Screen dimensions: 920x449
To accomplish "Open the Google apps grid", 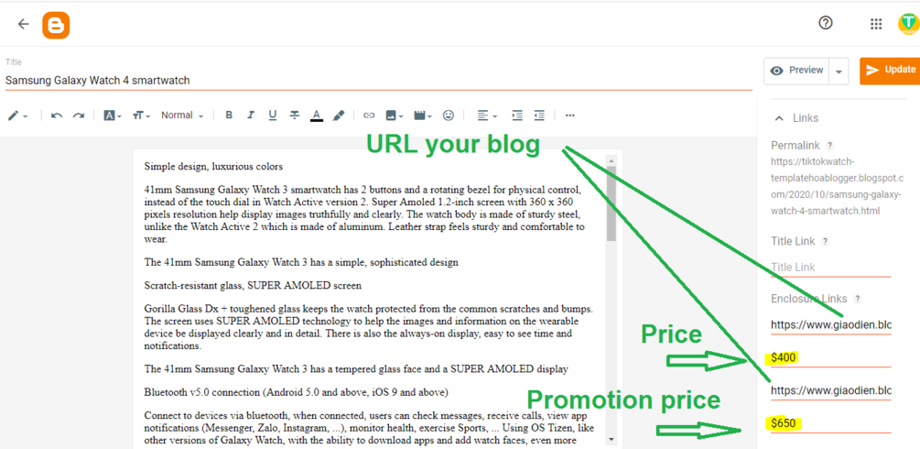I will point(876,24).
